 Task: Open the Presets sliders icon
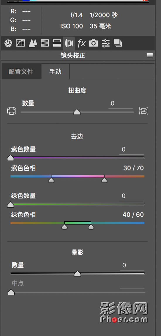tap(106, 43)
